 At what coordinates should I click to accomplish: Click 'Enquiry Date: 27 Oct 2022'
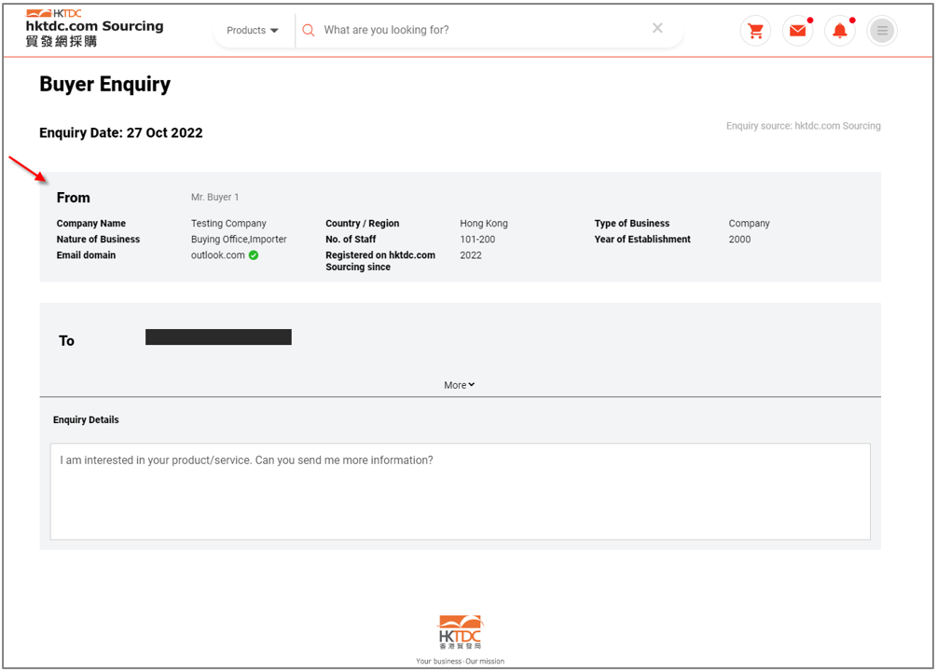pos(121,132)
